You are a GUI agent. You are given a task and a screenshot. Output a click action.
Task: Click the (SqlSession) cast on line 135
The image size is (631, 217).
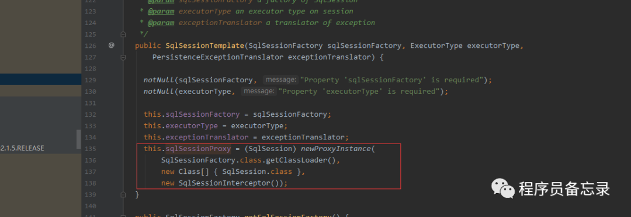[270, 149]
